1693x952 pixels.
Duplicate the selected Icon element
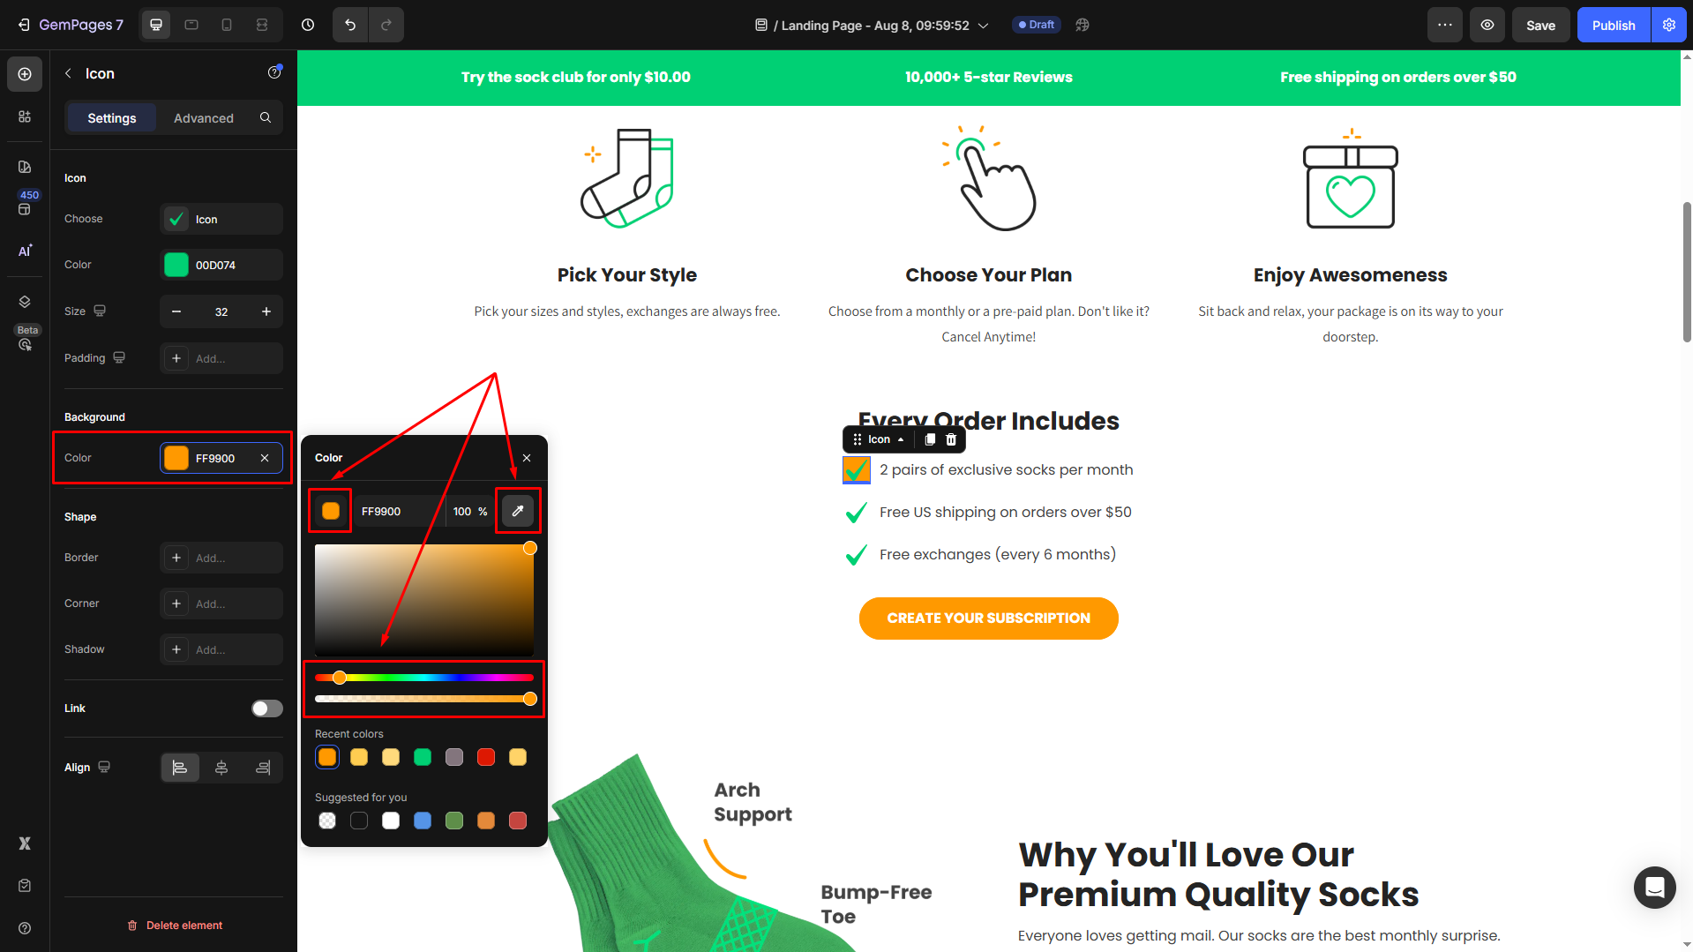[x=930, y=439]
